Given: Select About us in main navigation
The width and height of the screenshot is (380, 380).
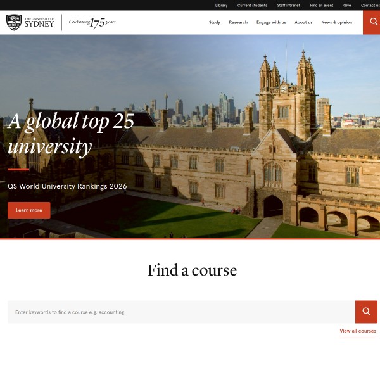Looking at the screenshot, I should coord(303,22).
